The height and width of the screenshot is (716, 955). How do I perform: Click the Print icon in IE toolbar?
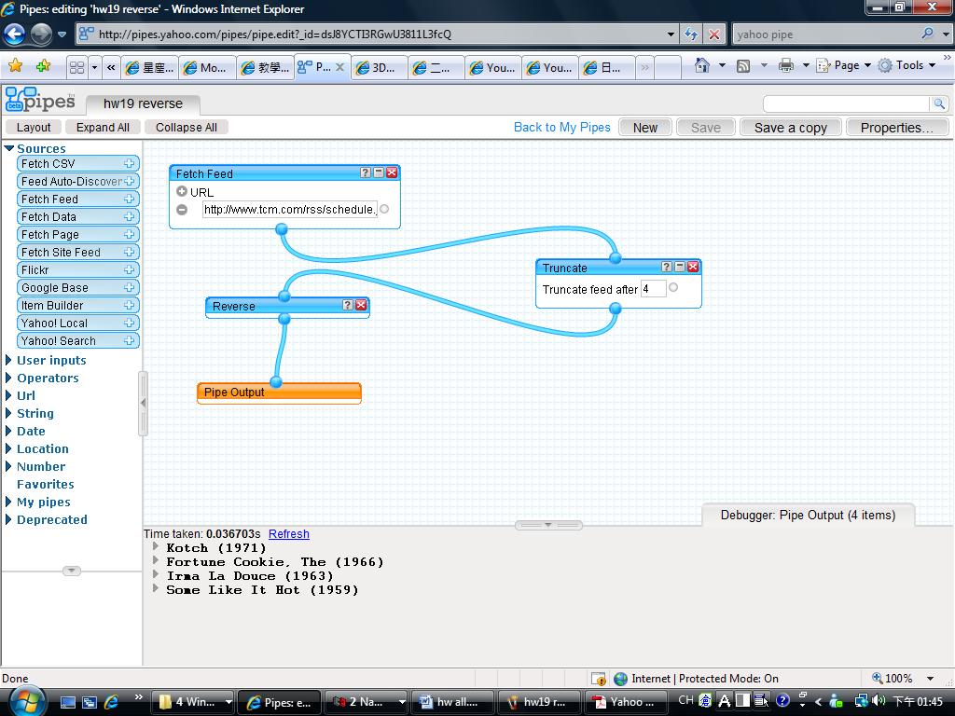tap(786, 65)
